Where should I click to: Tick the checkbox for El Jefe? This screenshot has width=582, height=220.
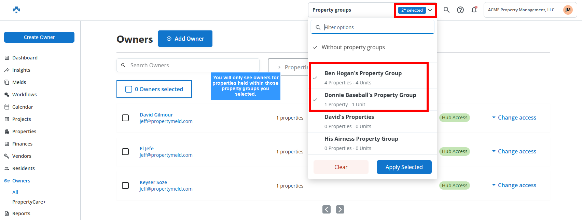pos(125,152)
